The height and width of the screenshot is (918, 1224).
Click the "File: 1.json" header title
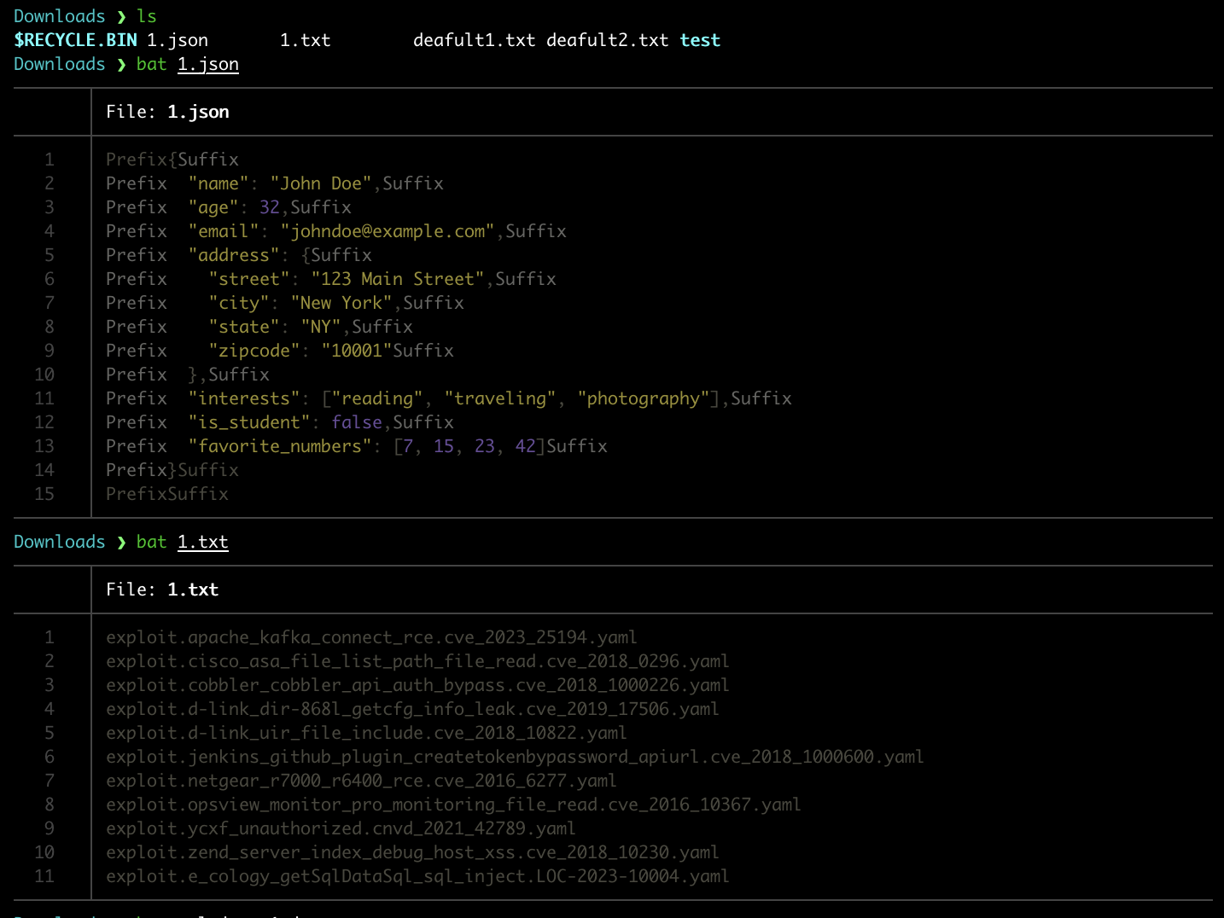click(x=167, y=112)
